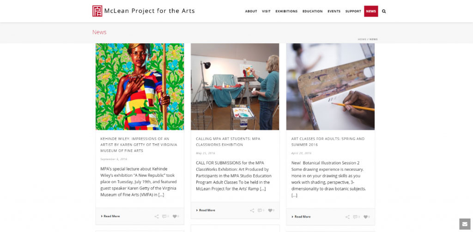Click share icon on Kehinde Wiley post

click(x=156, y=216)
